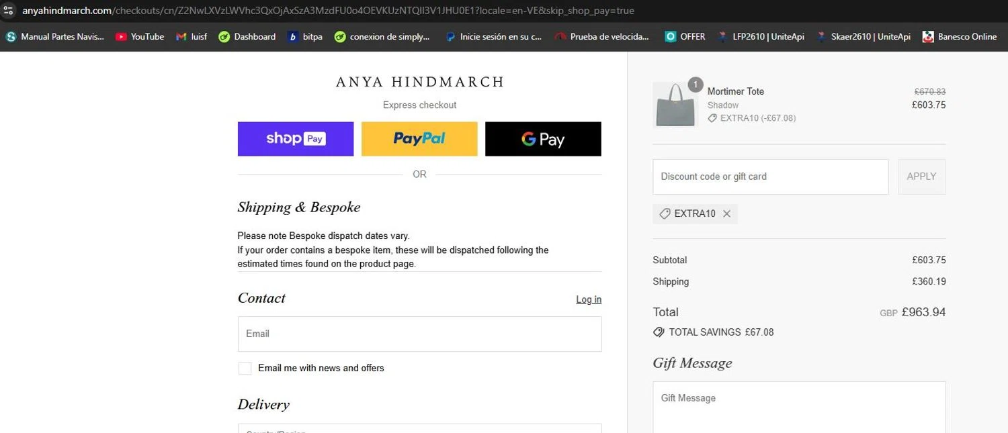Open the luisf Gmail bookmark
This screenshot has width=1008, height=433.
192,37
